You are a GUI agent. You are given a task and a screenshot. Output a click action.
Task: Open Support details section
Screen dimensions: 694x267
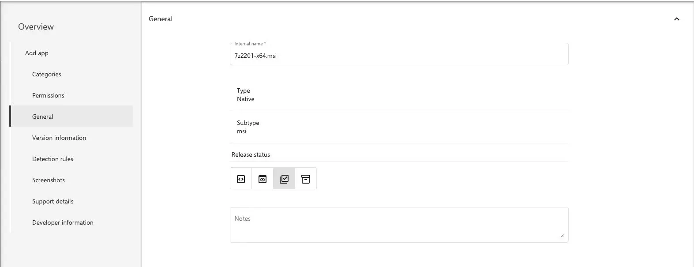(53, 201)
